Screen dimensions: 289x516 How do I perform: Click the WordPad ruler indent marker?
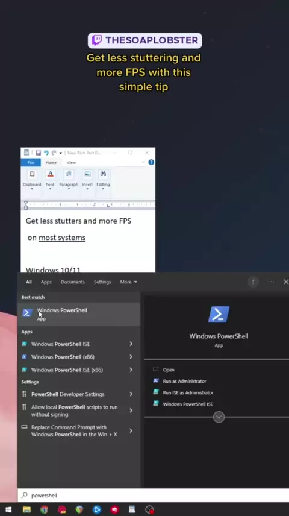(x=26, y=205)
